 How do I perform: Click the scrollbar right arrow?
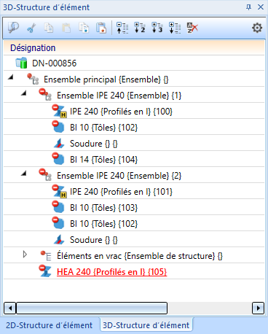click(258, 308)
